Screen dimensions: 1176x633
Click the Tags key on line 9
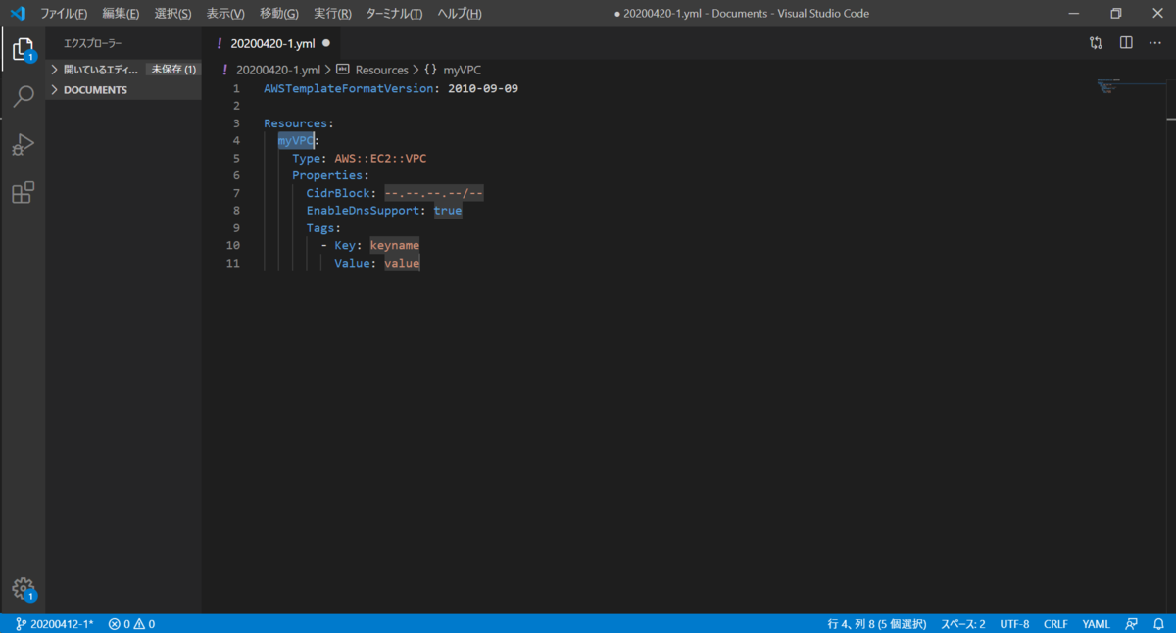[x=320, y=228]
